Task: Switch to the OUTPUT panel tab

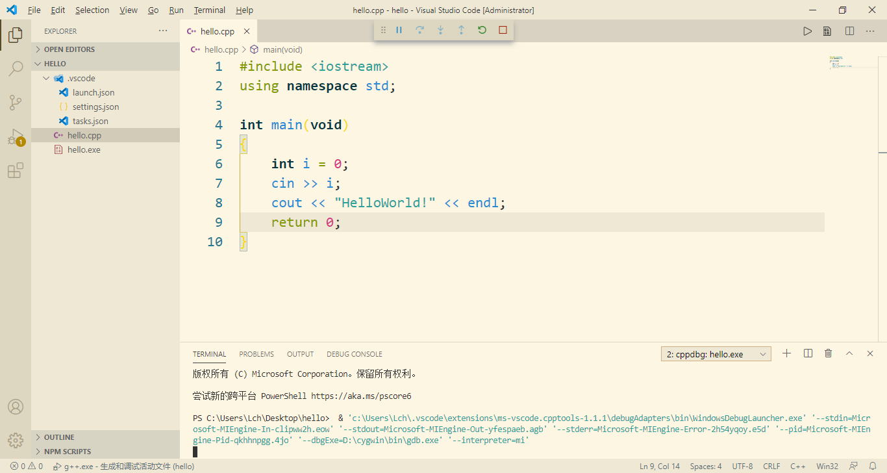Action: click(x=300, y=354)
